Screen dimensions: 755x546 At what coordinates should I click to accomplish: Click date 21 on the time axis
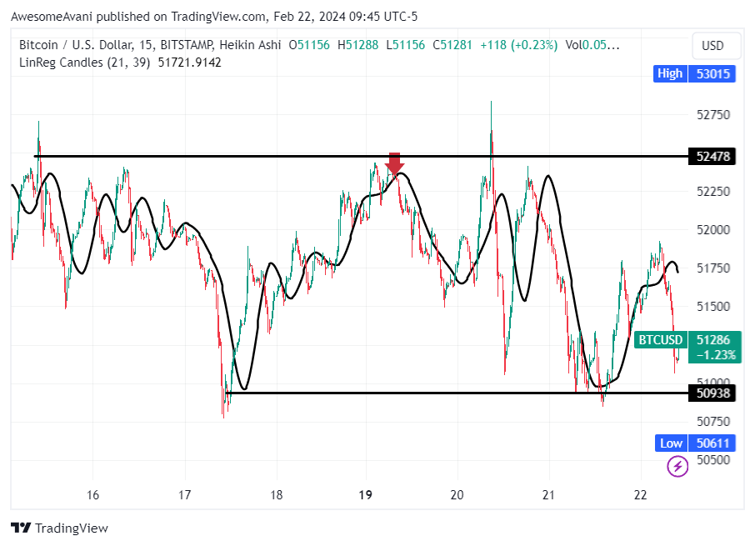point(548,495)
